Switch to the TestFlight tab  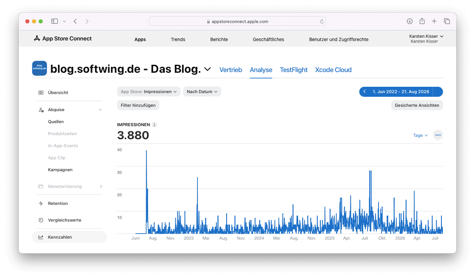pos(294,70)
